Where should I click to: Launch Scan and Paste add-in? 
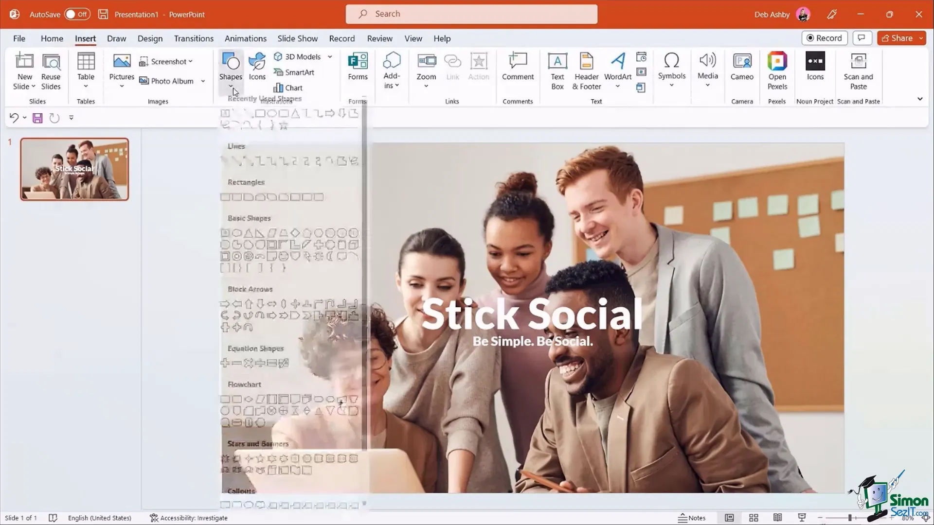[858, 71]
